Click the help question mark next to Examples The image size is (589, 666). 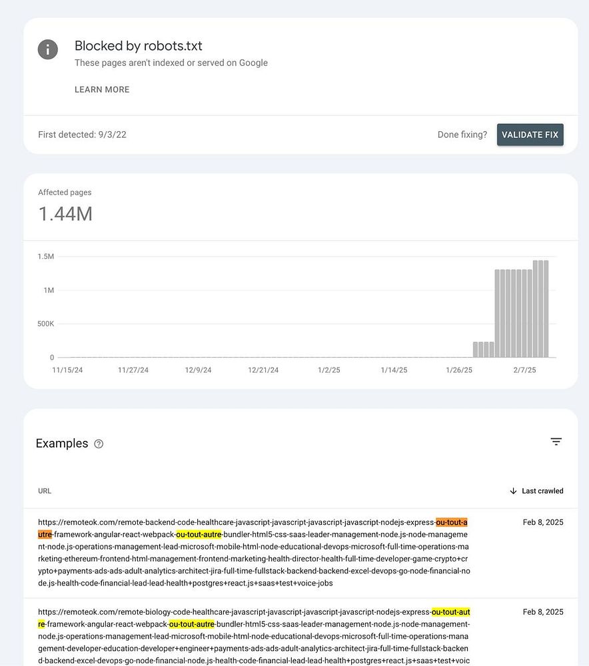click(x=99, y=444)
